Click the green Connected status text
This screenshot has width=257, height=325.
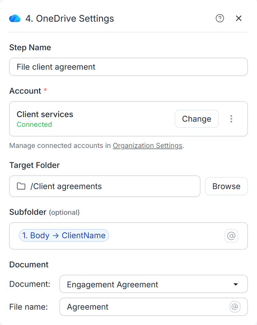pos(34,124)
